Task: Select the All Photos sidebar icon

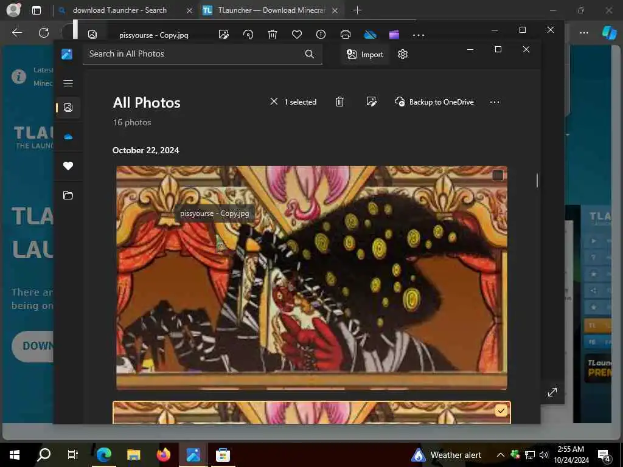Action: [68, 107]
